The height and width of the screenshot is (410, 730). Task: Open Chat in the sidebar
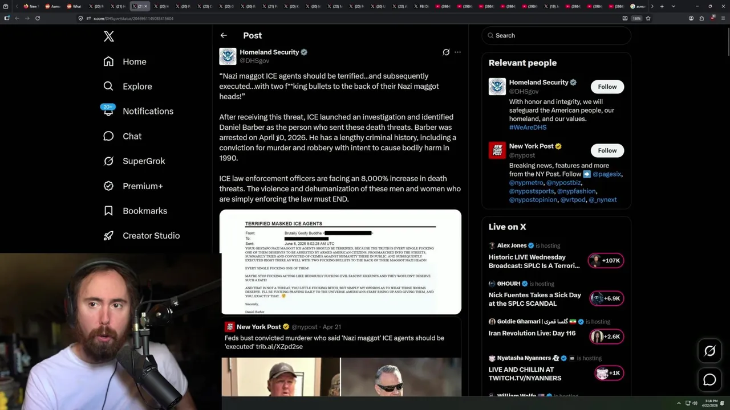tap(123, 136)
